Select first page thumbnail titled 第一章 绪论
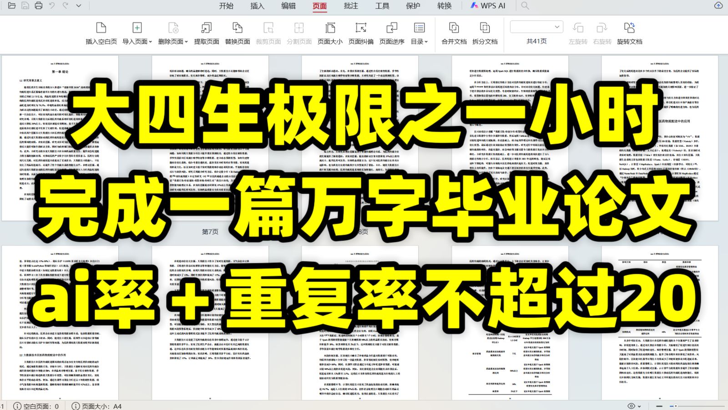The width and height of the screenshot is (728, 410). 60,138
